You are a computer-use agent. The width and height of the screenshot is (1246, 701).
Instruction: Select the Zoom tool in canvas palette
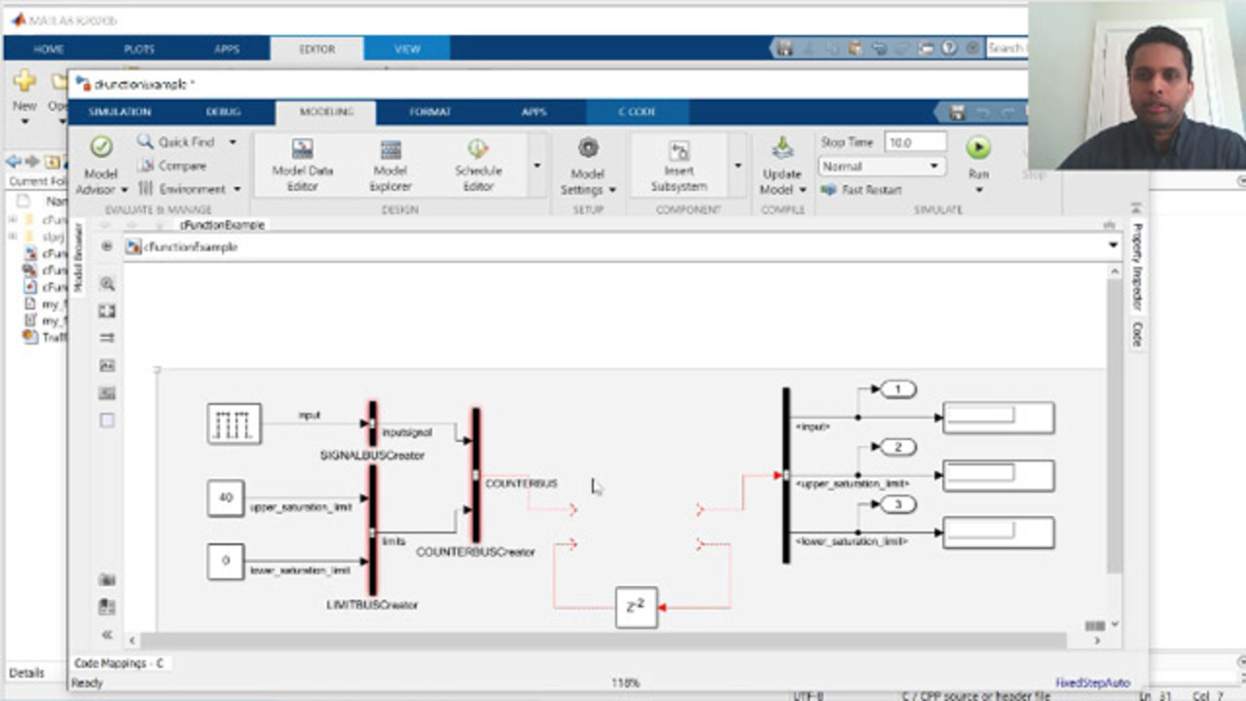click(107, 283)
